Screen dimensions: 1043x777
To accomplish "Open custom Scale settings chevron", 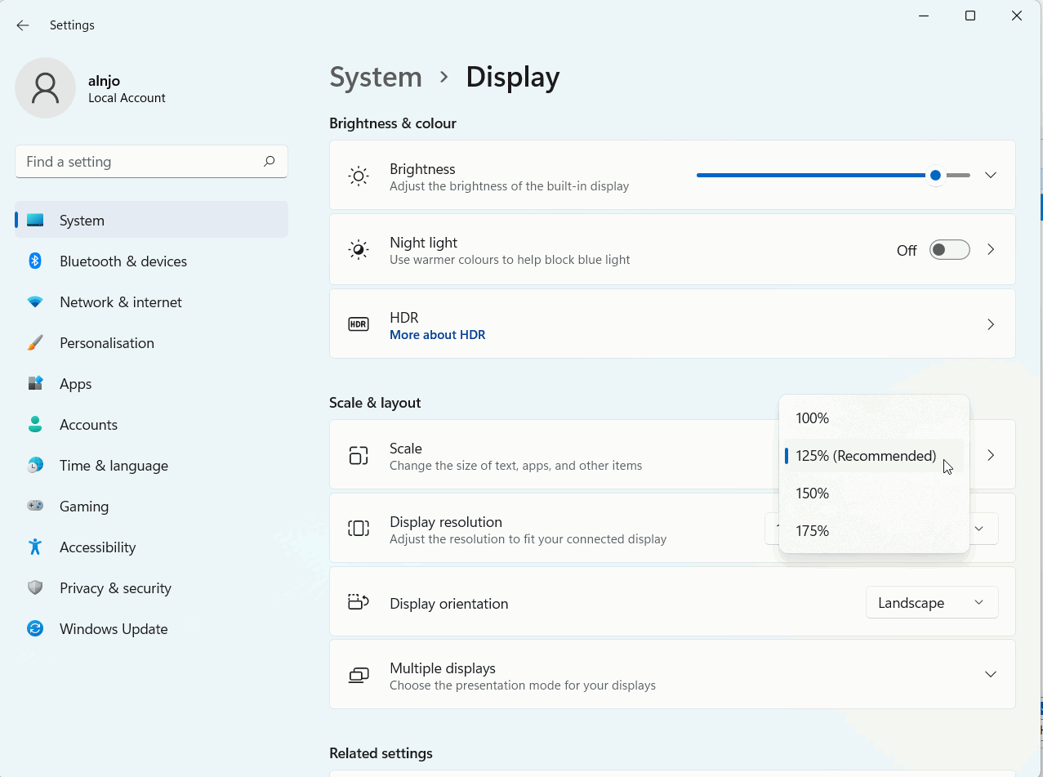I will [991, 455].
